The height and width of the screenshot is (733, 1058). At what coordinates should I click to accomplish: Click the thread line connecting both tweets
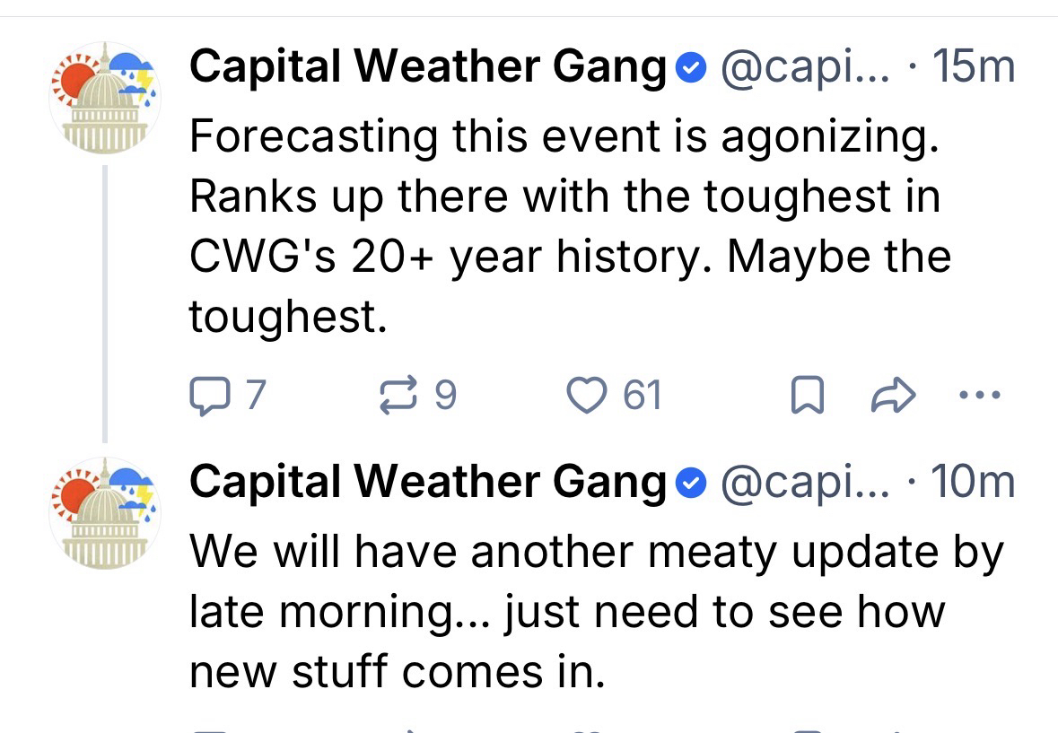(x=104, y=305)
